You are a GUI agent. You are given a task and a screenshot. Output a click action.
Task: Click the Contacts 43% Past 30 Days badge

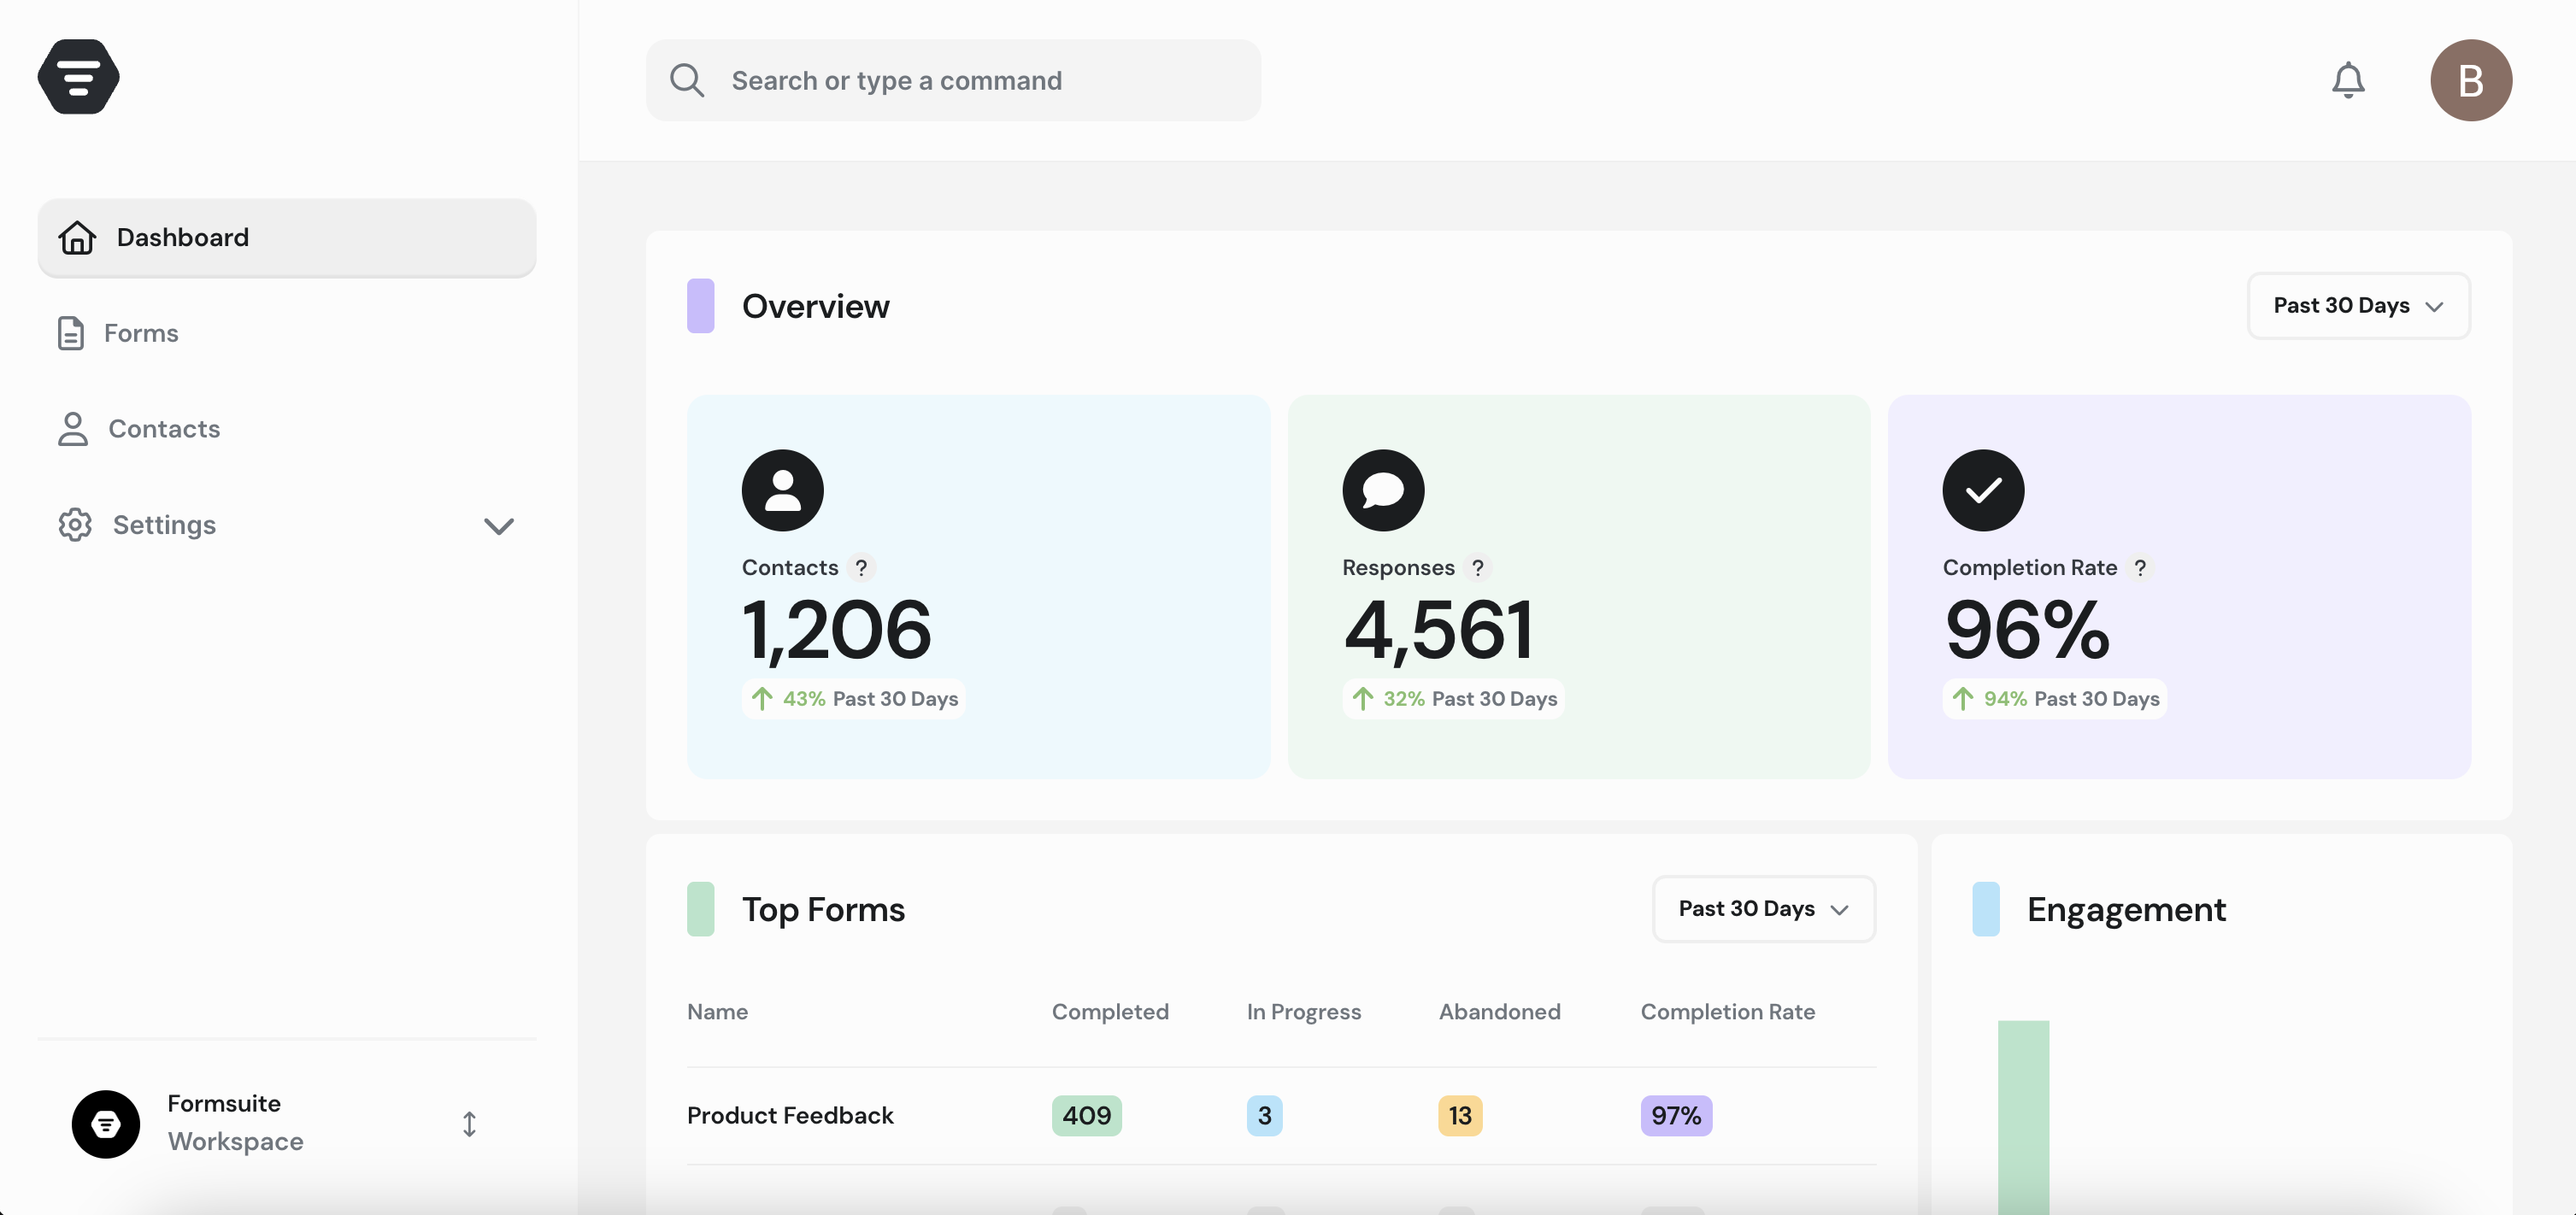(854, 698)
